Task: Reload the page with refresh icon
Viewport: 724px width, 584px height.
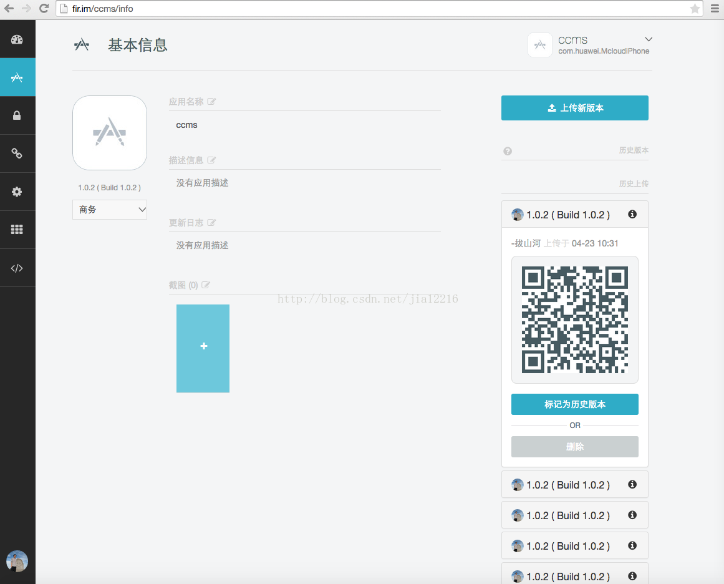Action: tap(44, 8)
